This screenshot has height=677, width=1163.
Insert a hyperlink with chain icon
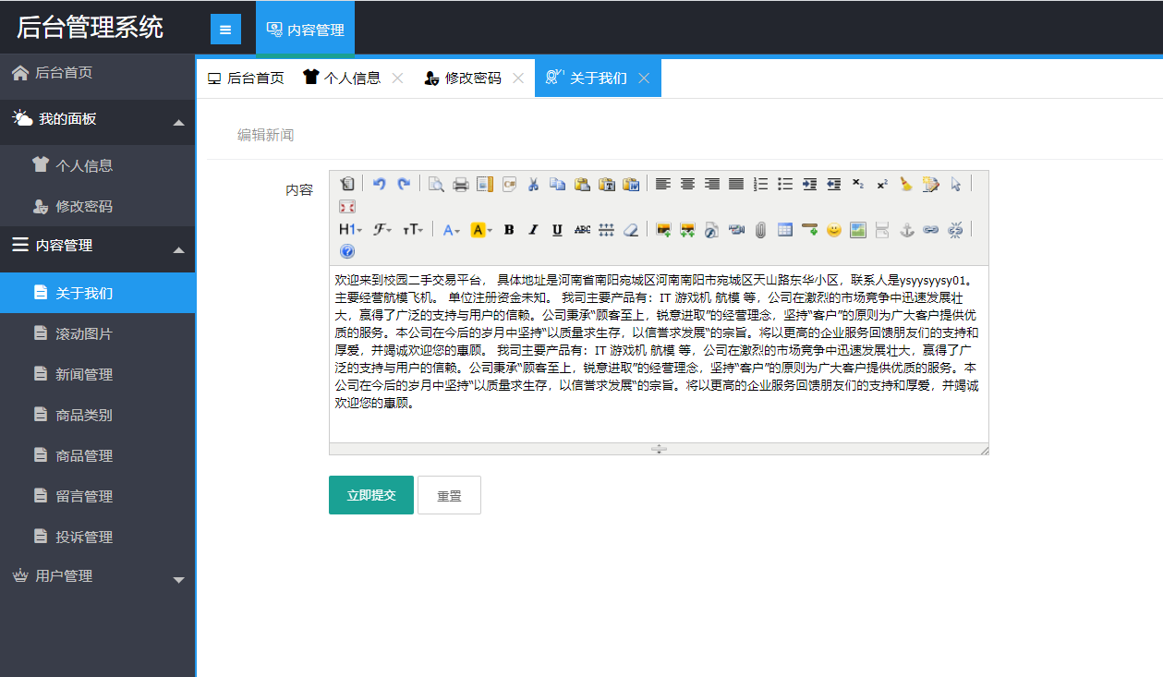tap(931, 230)
